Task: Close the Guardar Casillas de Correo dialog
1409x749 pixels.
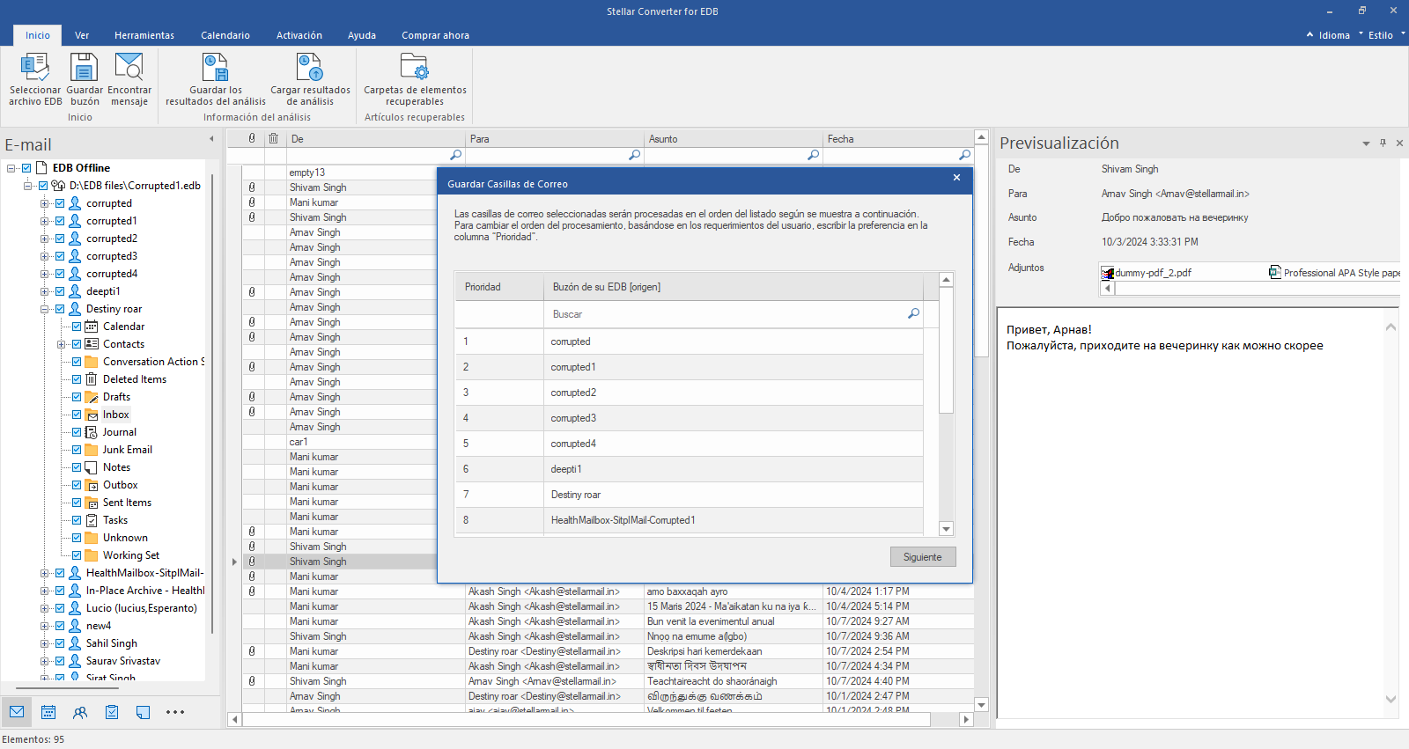Action: 956,178
